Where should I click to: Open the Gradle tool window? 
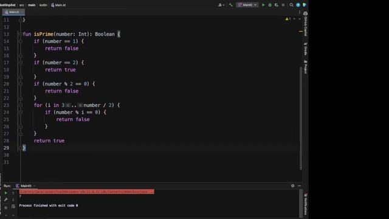coord(305,49)
